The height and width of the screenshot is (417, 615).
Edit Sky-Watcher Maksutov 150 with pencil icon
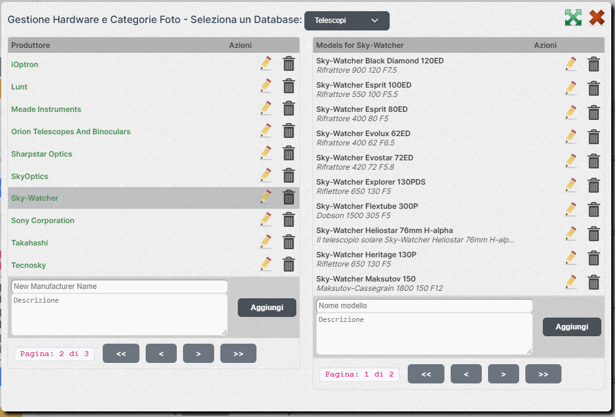click(x=571, y=282)
